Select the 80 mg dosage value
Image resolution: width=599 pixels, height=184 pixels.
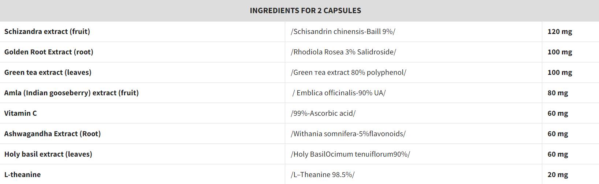coord(558,93)
